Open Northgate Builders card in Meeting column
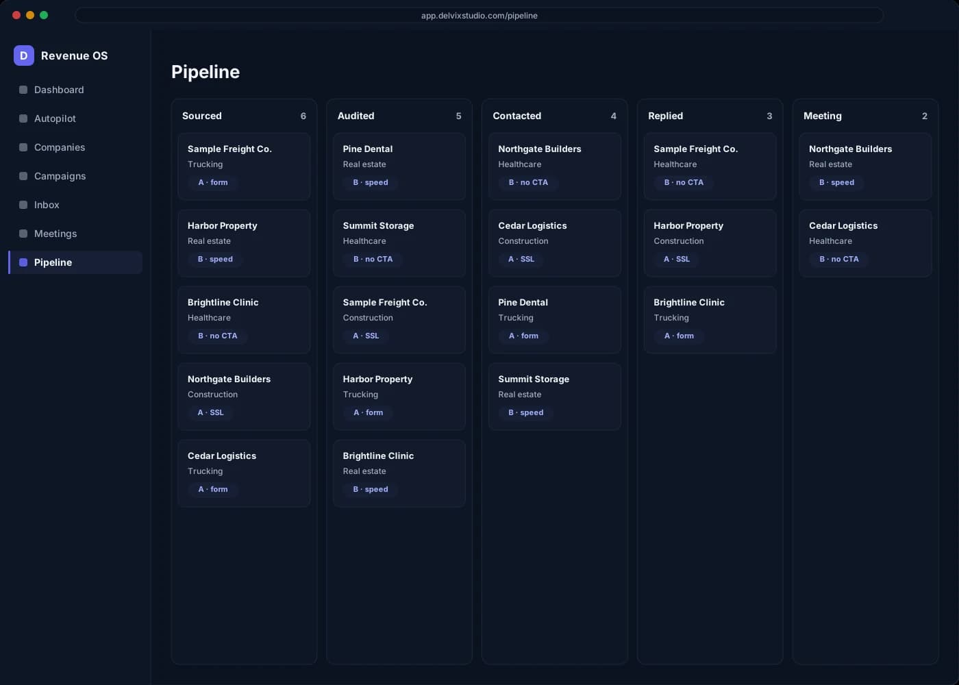Screen dimensions: 959x685 click(866, 166)
